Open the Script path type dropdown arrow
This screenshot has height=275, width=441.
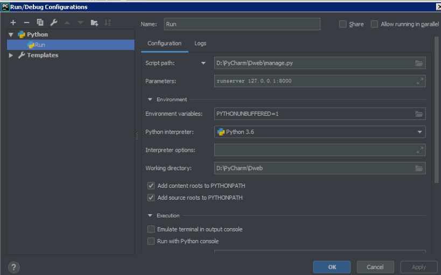pyautogui.click(x=203, y=63)
